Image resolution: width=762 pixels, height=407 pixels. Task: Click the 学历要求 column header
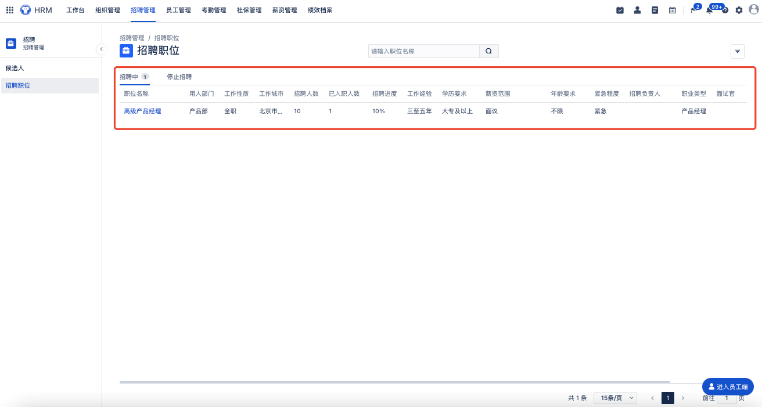coord(454,93)
